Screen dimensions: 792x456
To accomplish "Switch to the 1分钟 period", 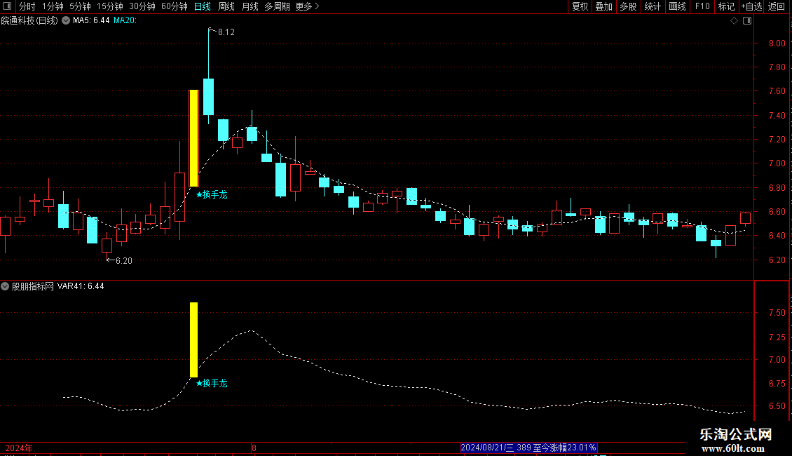I will coord(53,6).
